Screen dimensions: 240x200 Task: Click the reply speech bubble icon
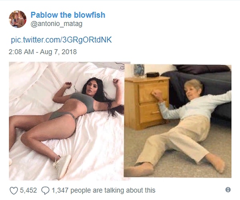45,191
